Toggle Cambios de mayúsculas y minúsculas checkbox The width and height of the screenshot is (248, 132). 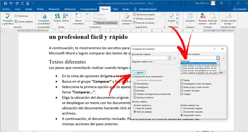click(x=135, y=94)
